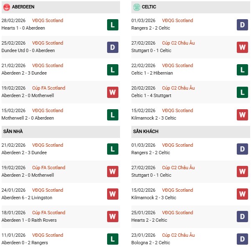Open Cúp FA Scotland link dated 18/01/2026
The width and height of the screenshot is (251, 248).
[x=50, y=213]
